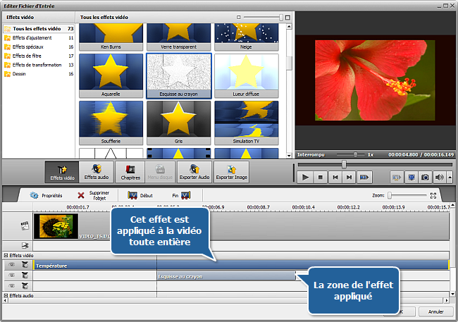Image resolution: width=458 pixels, height=322 pixels.
Task: Collapse the Effets vidéo timeline group
Action: (6, 255)
